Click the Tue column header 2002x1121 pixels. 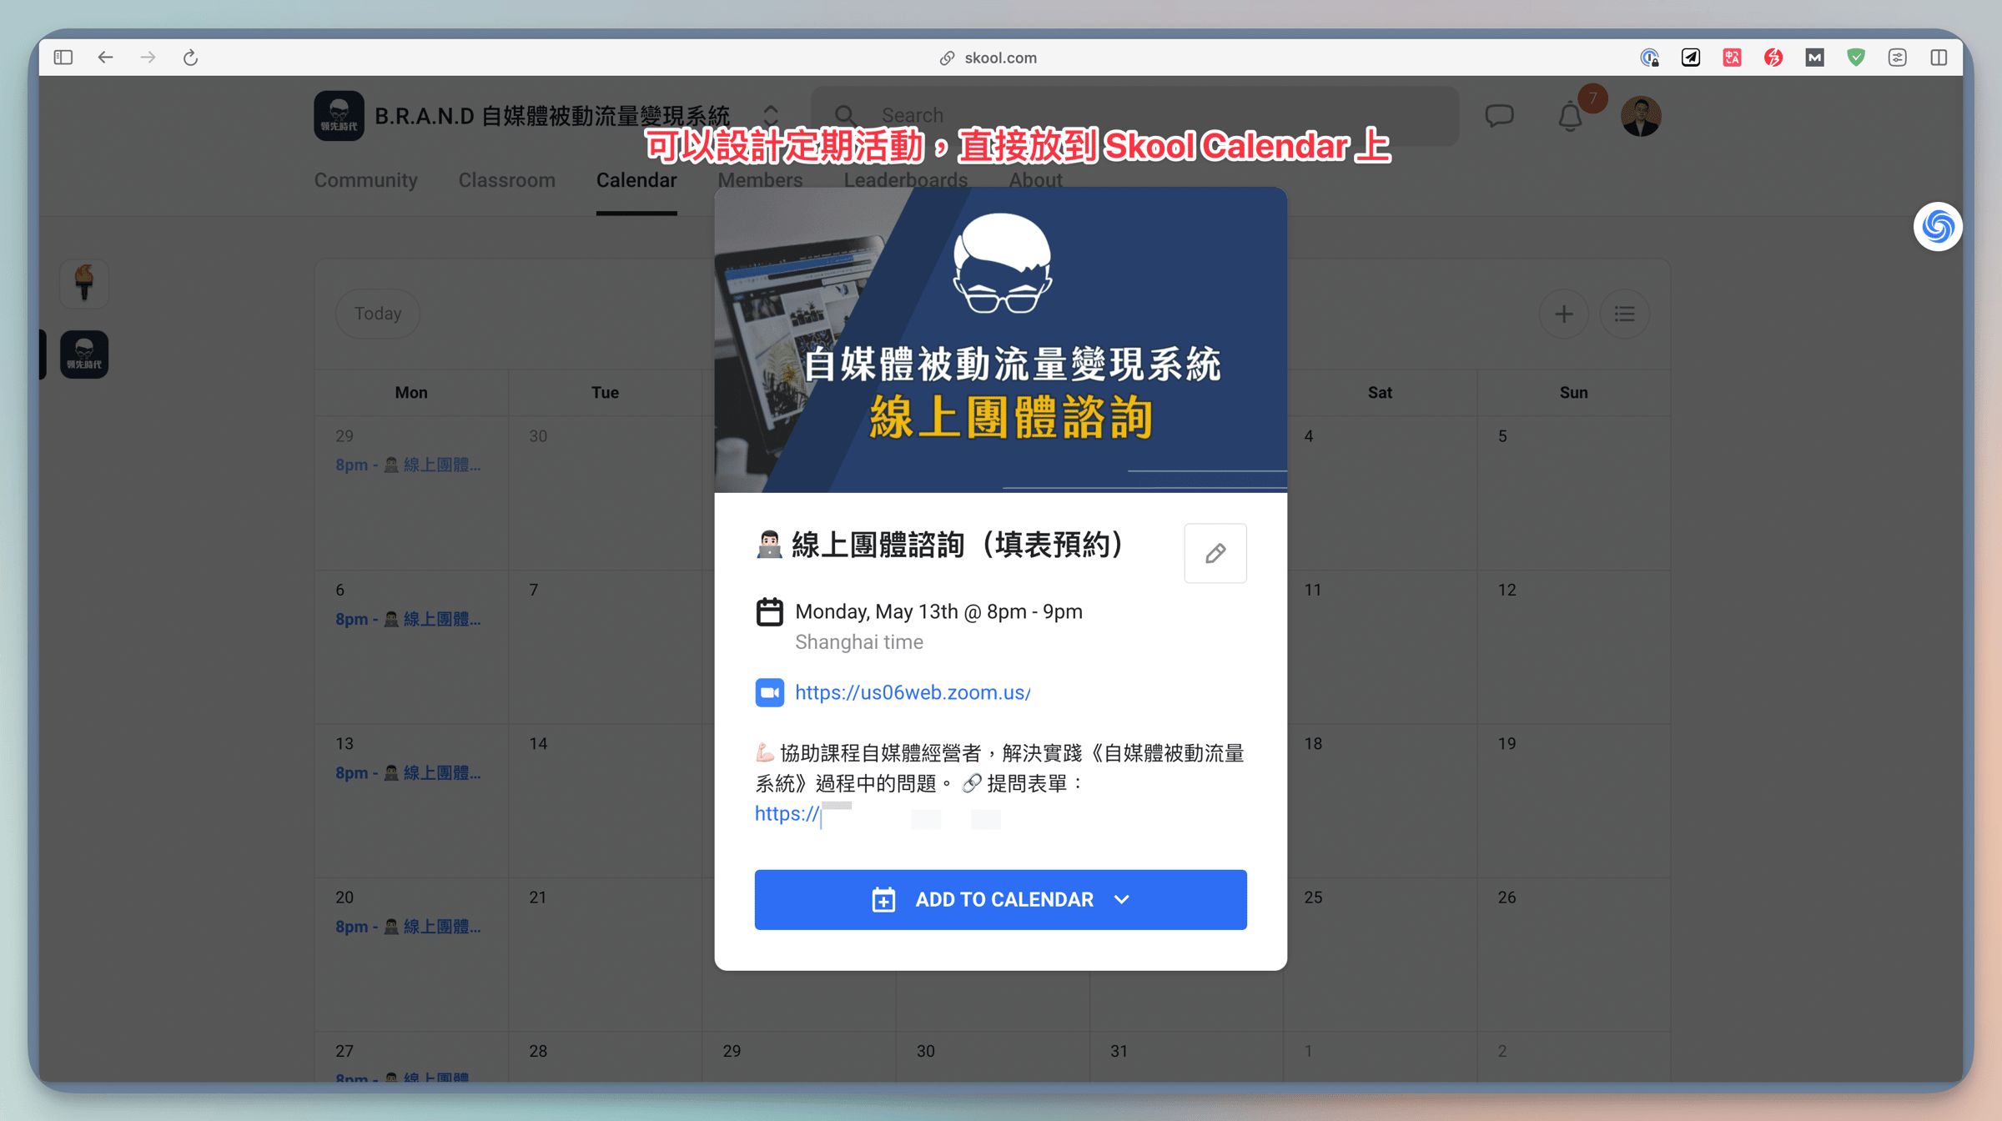605,393
